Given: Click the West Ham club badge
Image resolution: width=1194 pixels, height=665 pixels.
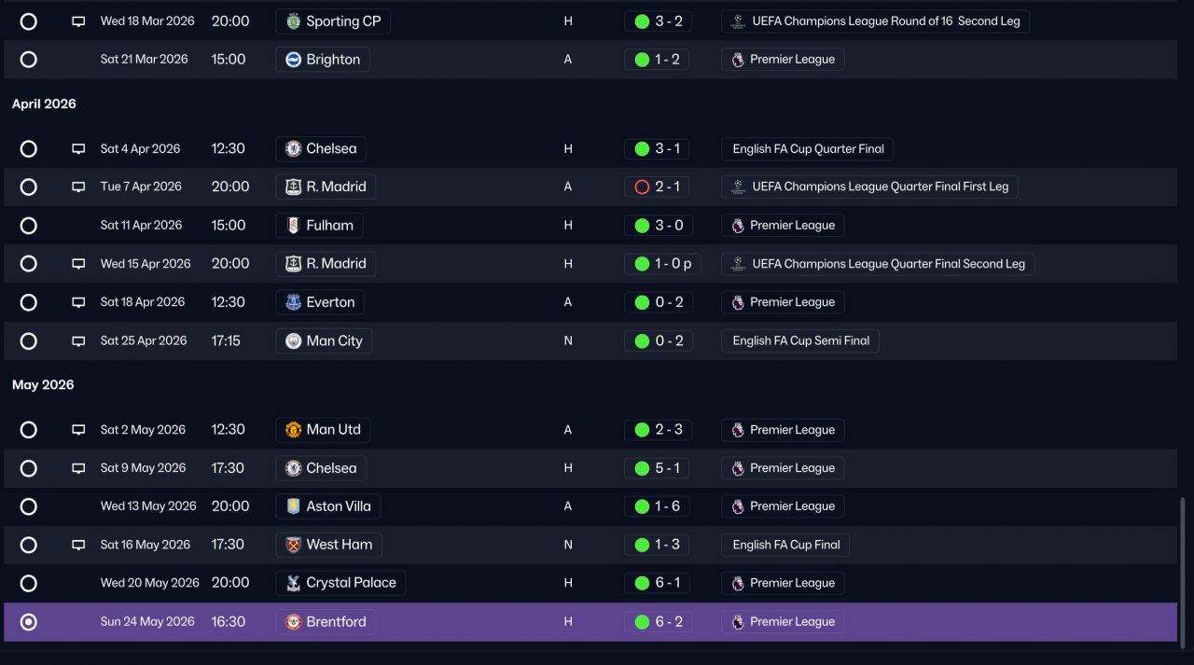Looking at the screenshot, I should (x=293, y=545).
